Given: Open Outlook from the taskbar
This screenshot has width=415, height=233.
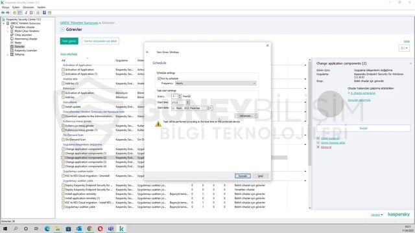Looking at the screenshot, I should coord(79,228).
